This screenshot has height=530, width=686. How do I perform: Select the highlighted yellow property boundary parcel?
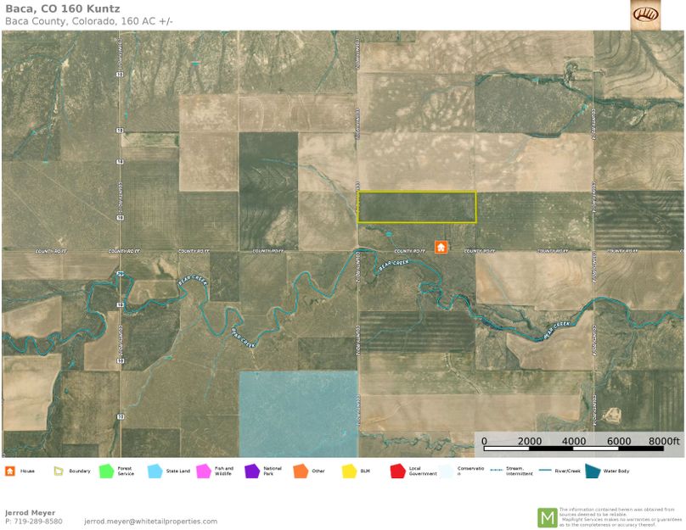tap(418, 208)
